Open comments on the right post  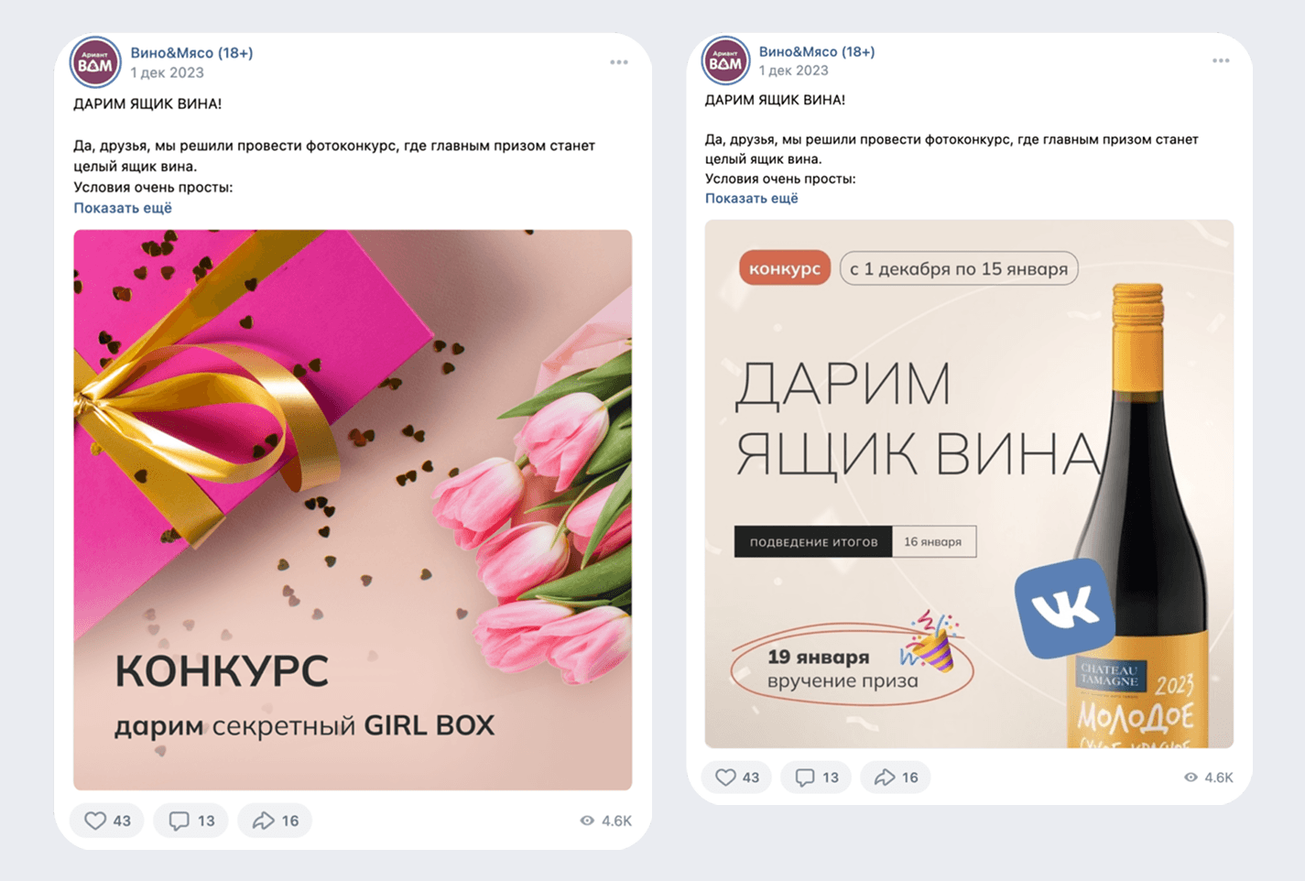click(817, 778)
